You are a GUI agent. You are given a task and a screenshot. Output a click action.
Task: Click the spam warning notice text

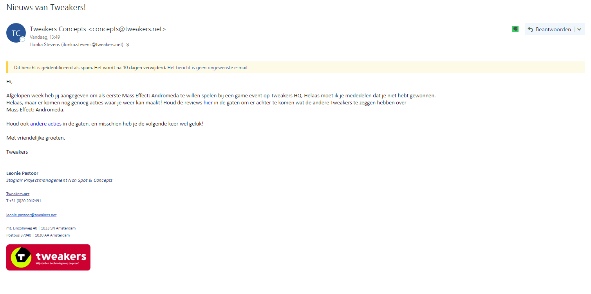click(x=90, y=68)
